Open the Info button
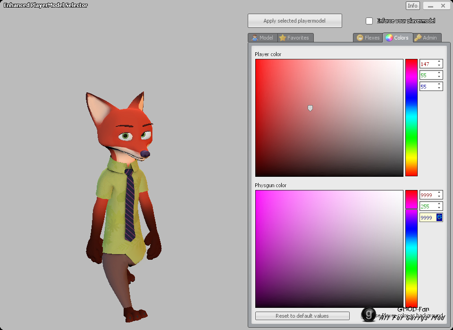453x330 pixels. click(412, 6)
